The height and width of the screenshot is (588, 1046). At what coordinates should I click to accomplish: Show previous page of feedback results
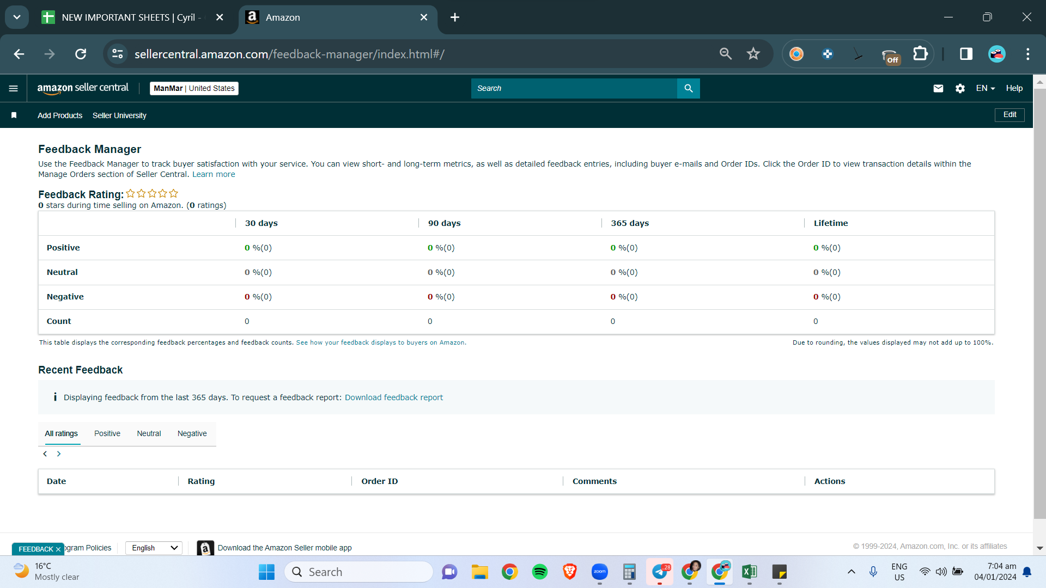pyautogui.click(x=45, y=454)
